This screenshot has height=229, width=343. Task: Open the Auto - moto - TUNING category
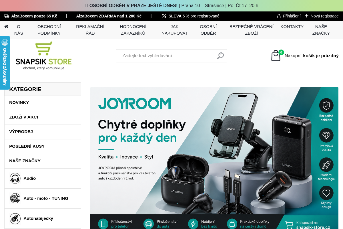pyautogui.click(x=46, y=198)
